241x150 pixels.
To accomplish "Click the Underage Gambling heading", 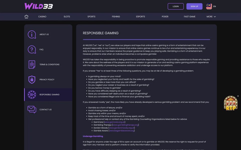I will [x=93, y=136].
